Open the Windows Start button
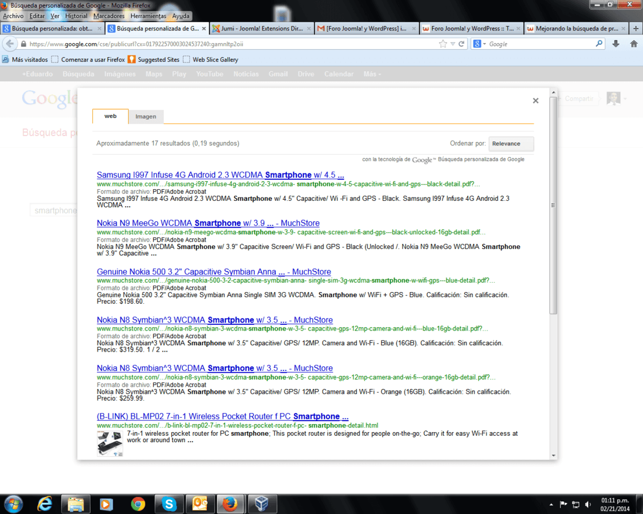 point(13,503)
